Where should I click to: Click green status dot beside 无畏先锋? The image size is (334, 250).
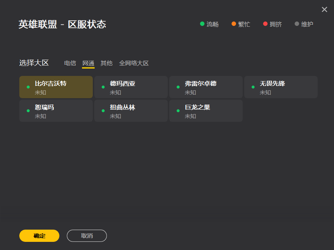[253, 87]
